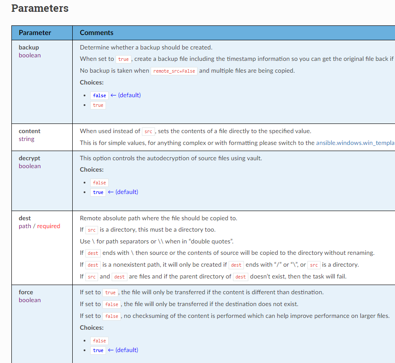Click the boolean type under backup

coord(30,56)
